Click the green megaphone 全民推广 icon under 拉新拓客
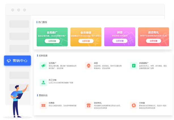The image size is (174, 120). [x=43, y=66]
